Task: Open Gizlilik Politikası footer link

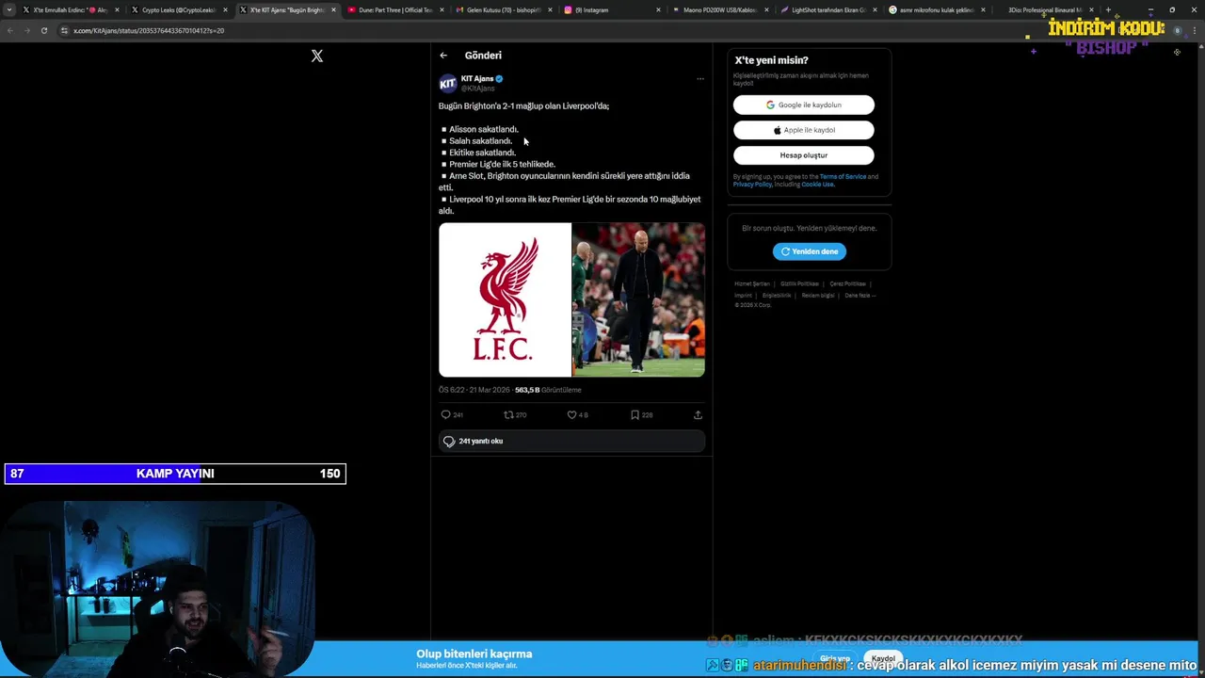Action: point(799,283)
